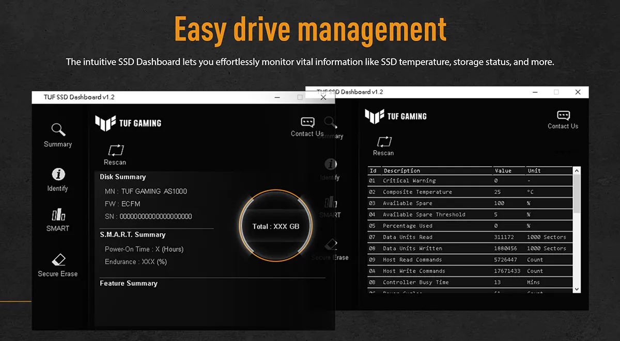Open the SMART section in the front window sidebar

58,220
